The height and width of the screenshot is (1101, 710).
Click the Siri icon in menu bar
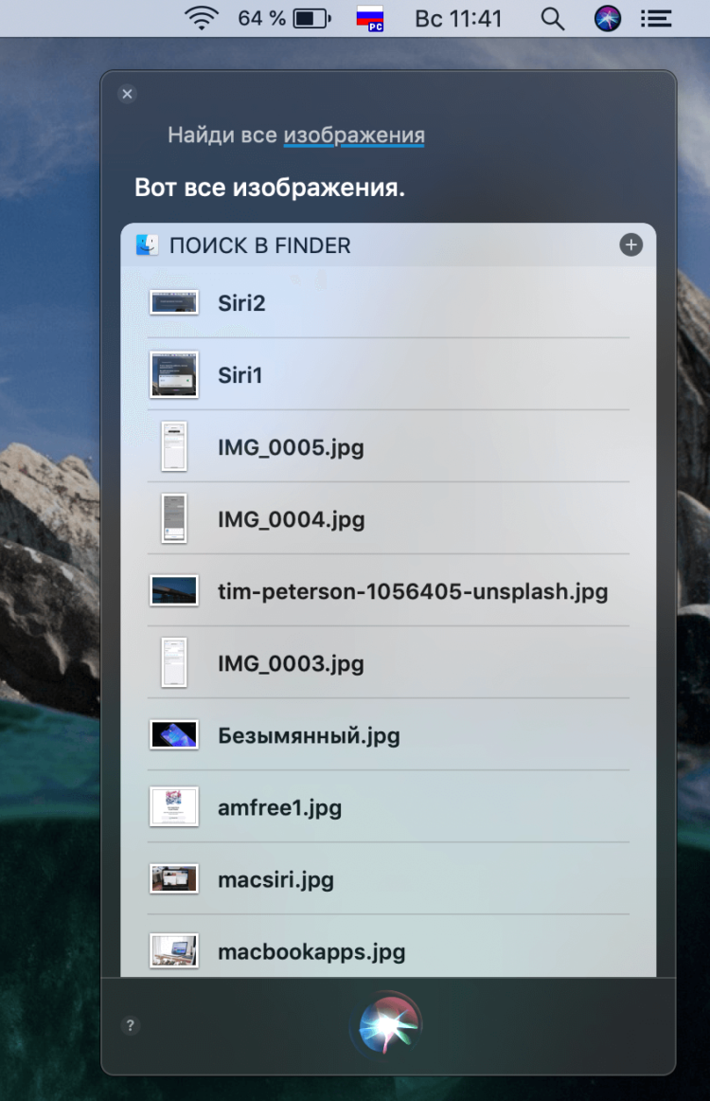pyautogui.click(x=608, y=19)
